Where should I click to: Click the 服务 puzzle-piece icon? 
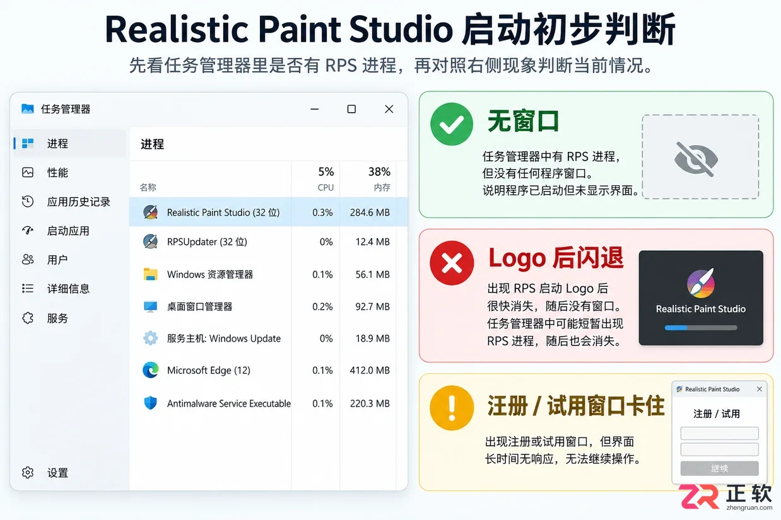(28, 318)
